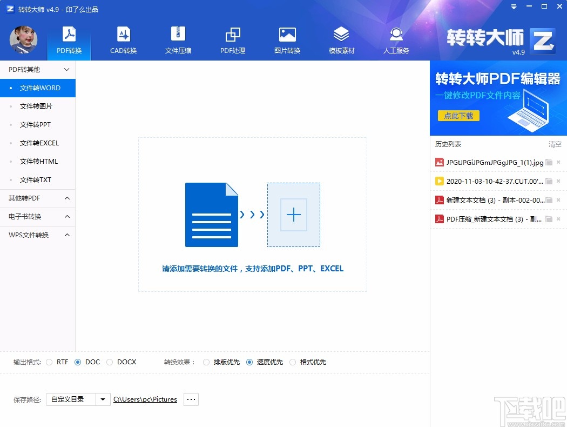The image size is (567, 427).
Task: Select the 文件压缩 function
Action: pos(178,39)
